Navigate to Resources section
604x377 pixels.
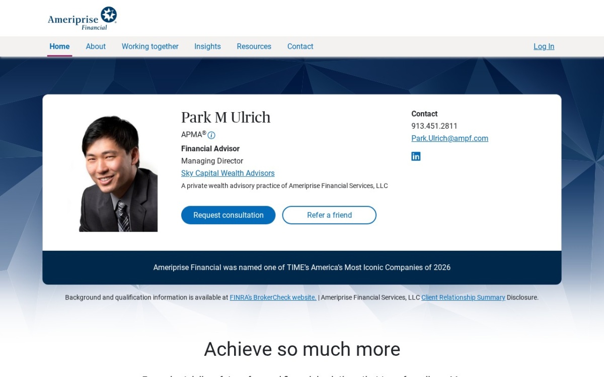(254, 46)
